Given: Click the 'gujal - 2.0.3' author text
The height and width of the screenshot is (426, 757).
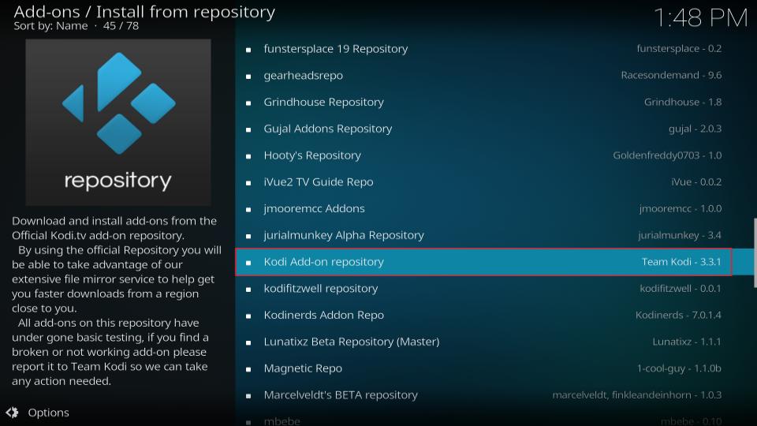Looking at the screenshot, I should click(695, 129).
